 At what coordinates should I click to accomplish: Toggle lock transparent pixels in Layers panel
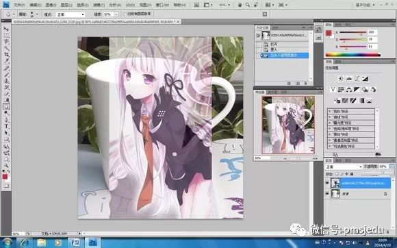tap(337, 174)
